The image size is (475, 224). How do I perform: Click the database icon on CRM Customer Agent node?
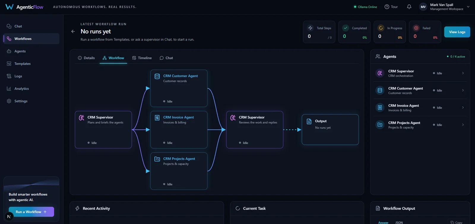[157, 76]
